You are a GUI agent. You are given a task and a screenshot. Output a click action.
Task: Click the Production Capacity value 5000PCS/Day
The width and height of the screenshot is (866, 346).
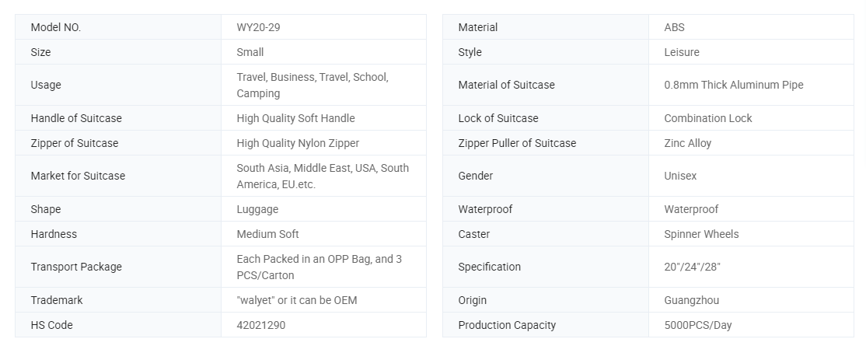tap(697, 325)
